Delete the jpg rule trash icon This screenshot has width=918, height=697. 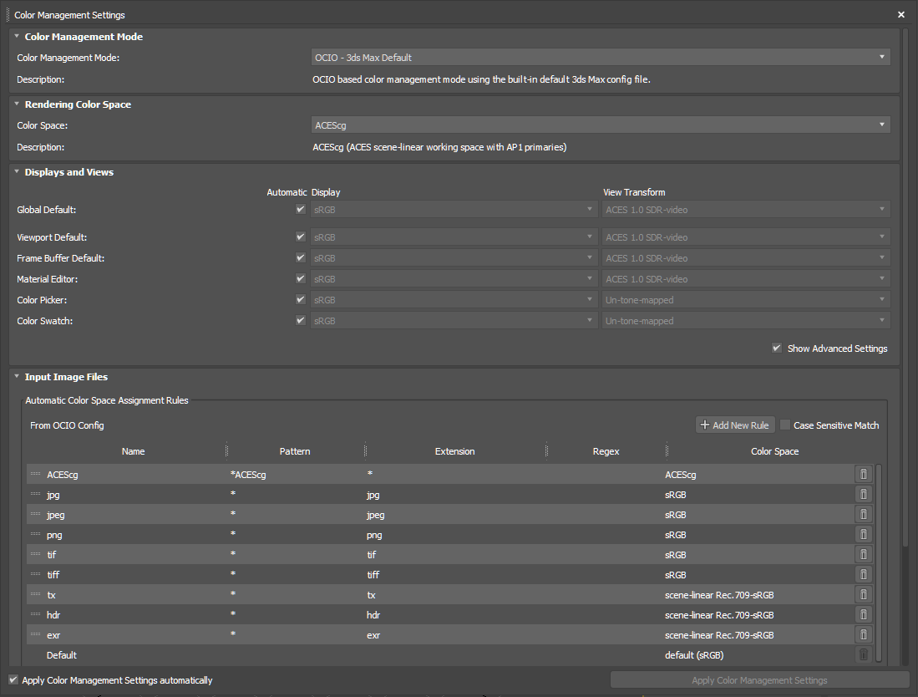[x=863, y=495]
